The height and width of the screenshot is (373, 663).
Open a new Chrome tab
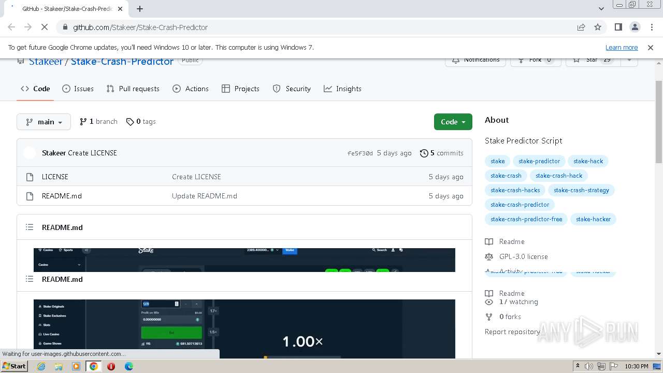[140, 9]
